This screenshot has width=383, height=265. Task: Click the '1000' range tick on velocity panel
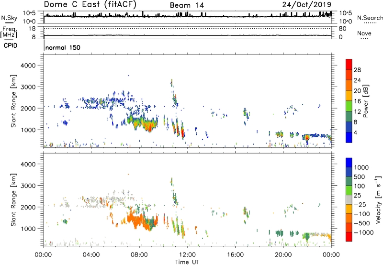28,229
